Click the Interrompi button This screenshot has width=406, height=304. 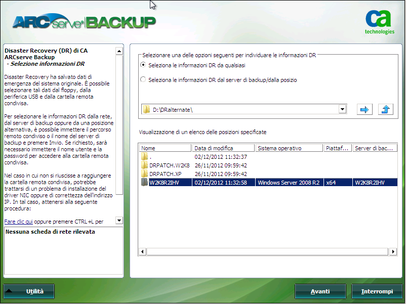tap(377, 291)
